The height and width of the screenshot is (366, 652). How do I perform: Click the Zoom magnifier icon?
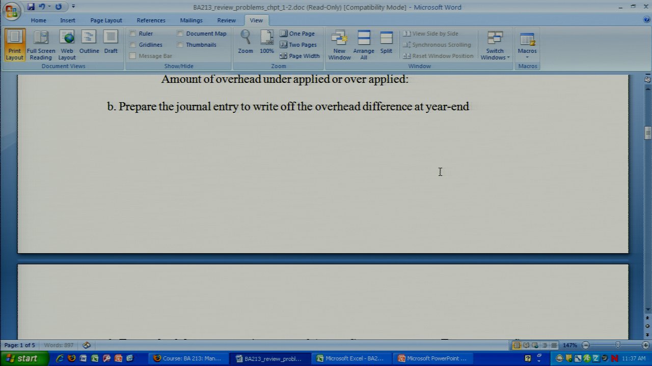coord(246,42)
